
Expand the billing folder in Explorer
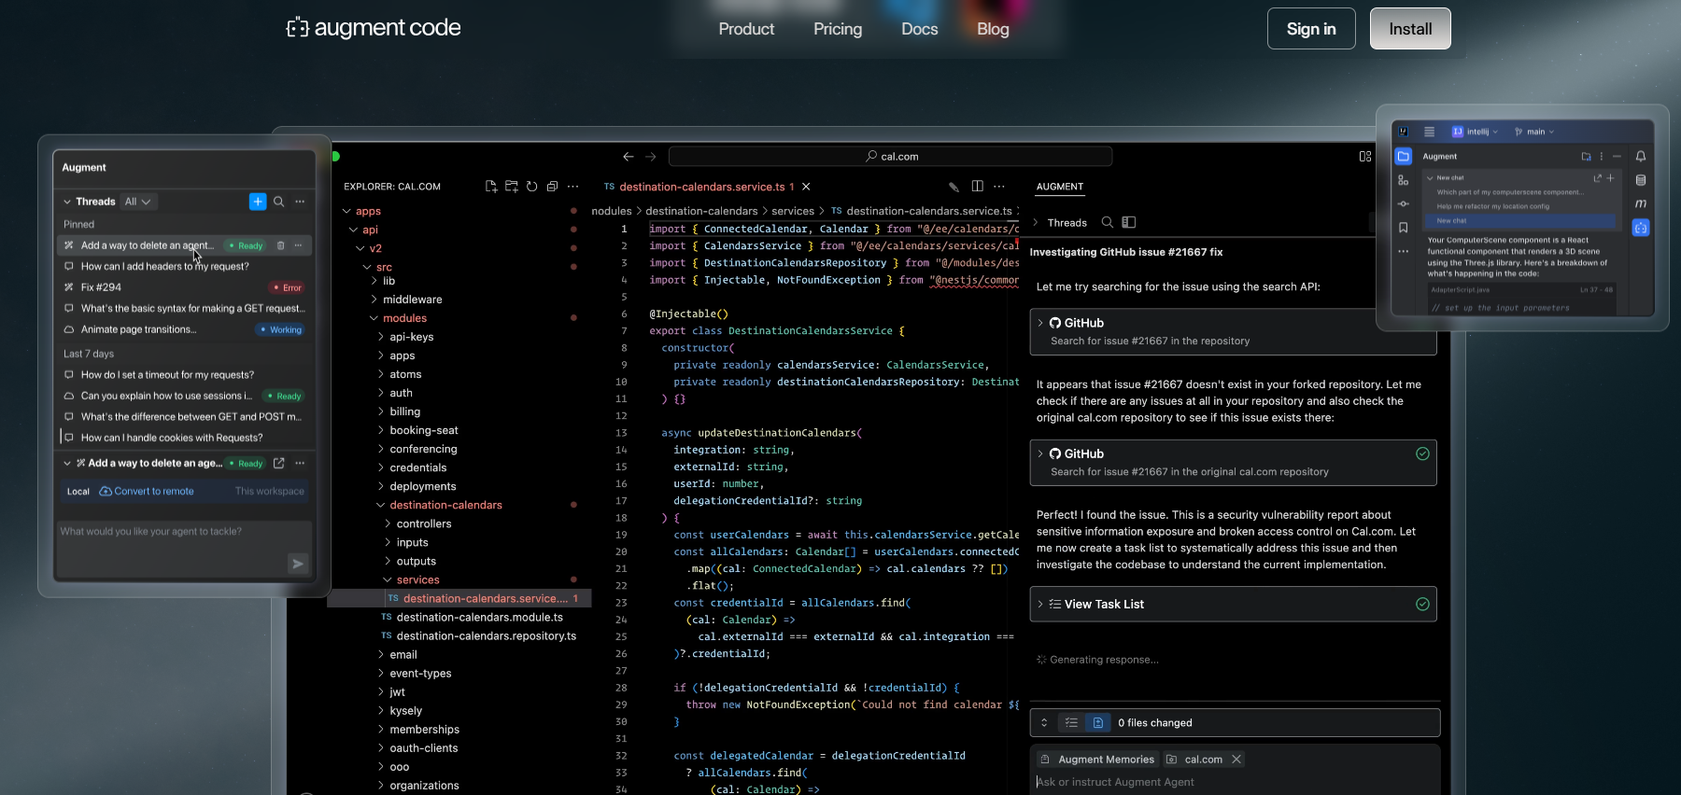pos(404,411)
